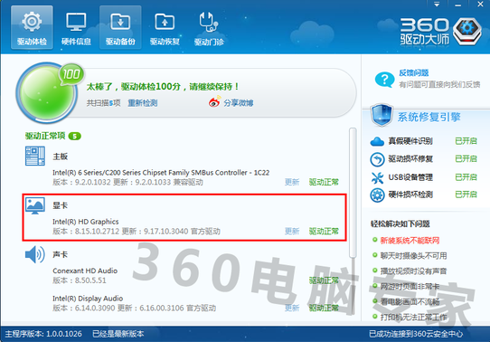This screenshot has width=490, height=342.
Task: Toggle 真假硬件识别 已开启 status
Action: [x=466, y=141]
